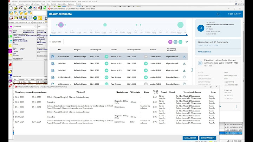Click the red syringe icon in sidebar
The image size is (253, 142).
tap(10, 85)
